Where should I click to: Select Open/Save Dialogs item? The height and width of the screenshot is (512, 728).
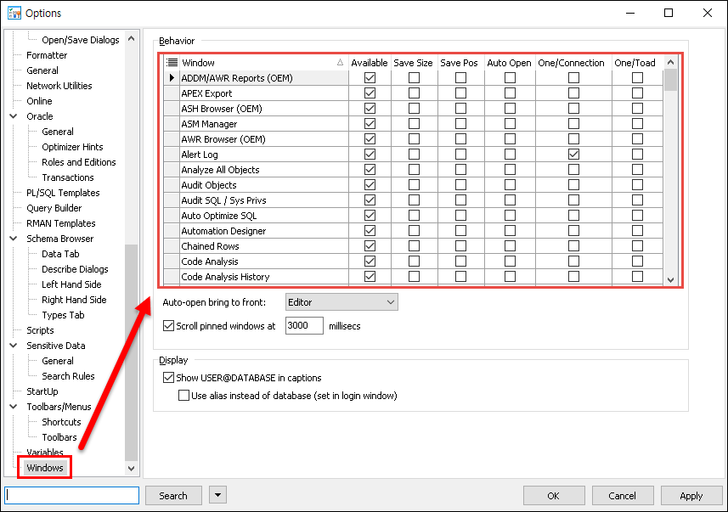tap(81, 40)
